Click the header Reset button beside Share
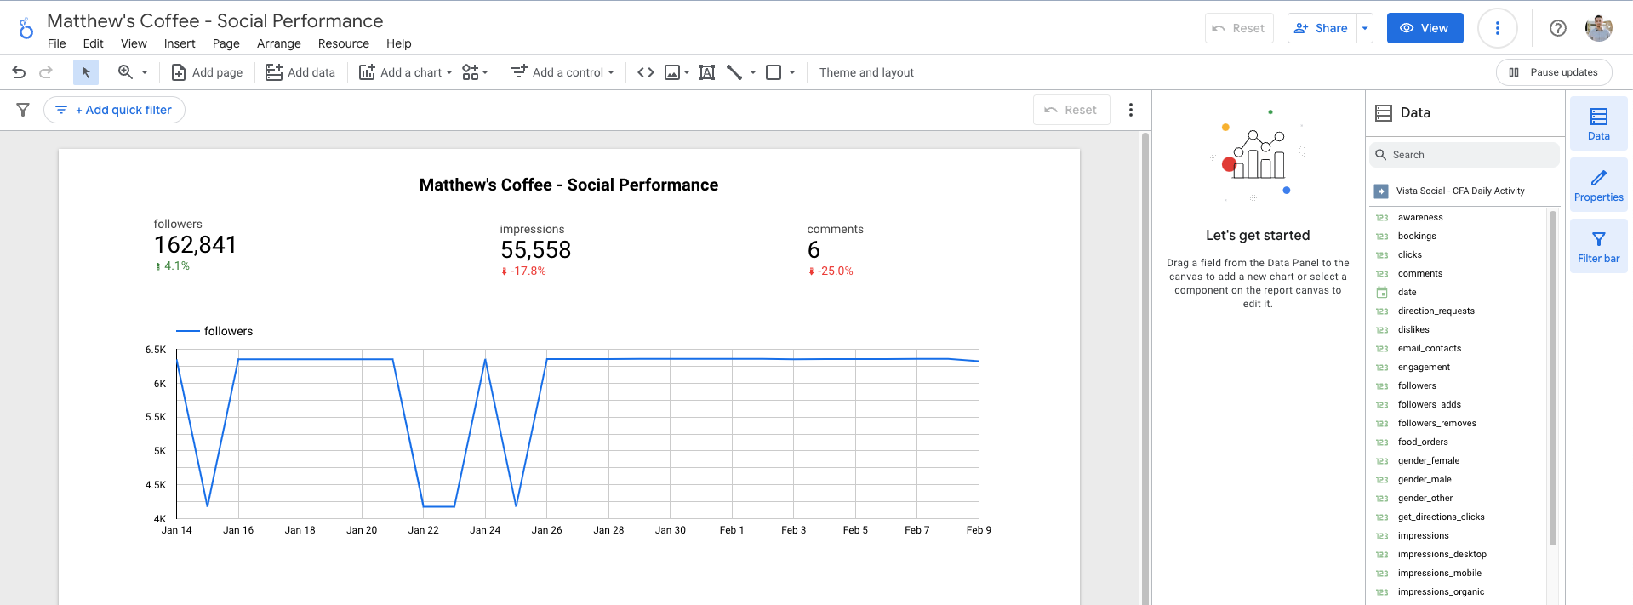Image resolution: width=1633 pixels, height=605 pixels. 1239,28
